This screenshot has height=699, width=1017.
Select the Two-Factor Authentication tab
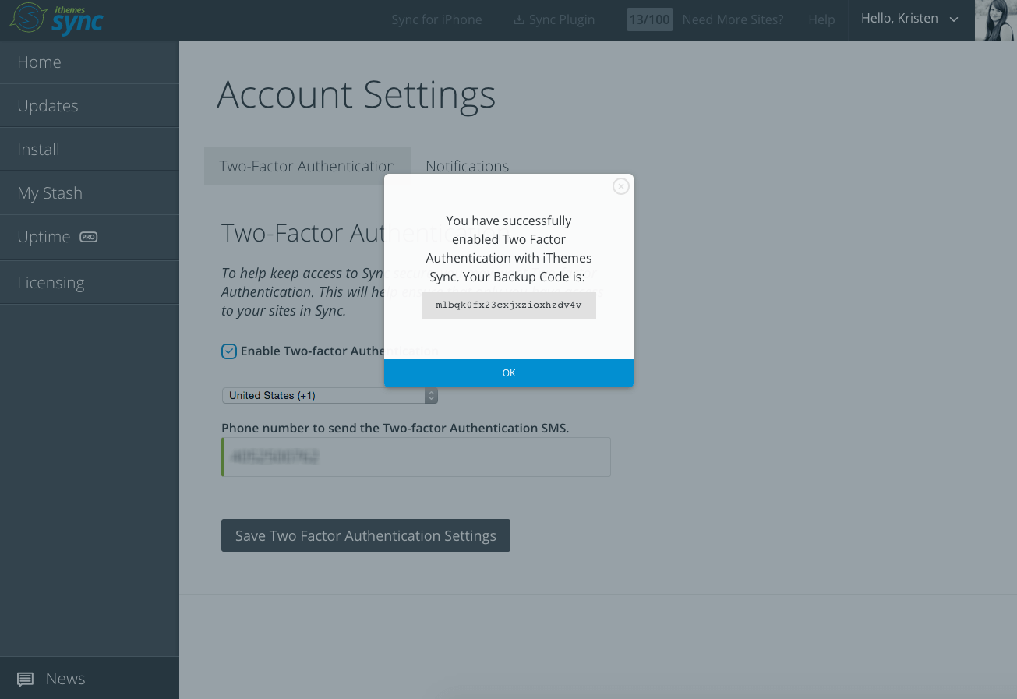(307, 166)
